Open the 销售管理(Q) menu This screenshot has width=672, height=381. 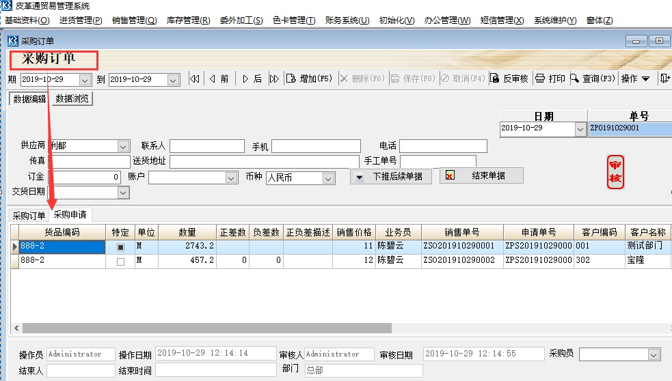click(x=134, y=20)
